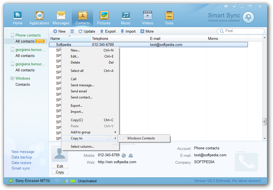Click the Find search field
This screenshot has width=273, height=190.
point(241,31)
